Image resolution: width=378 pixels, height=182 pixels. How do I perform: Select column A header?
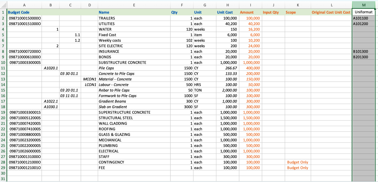[24, 5]
